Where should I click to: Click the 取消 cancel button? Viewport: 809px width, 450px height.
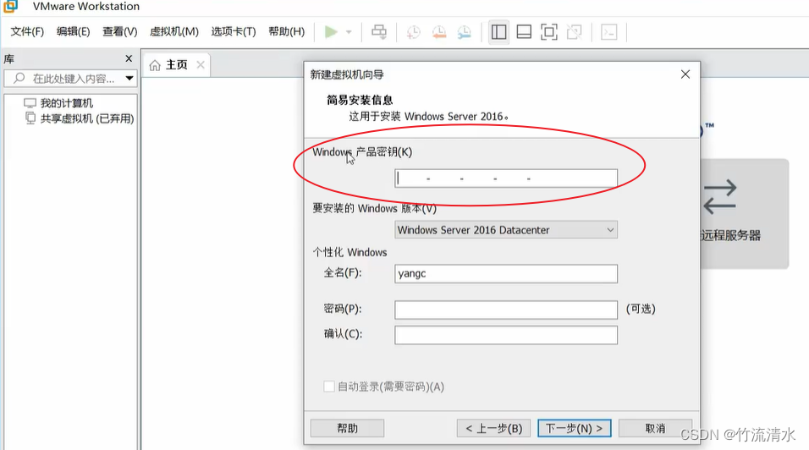(x=655, y=428)
